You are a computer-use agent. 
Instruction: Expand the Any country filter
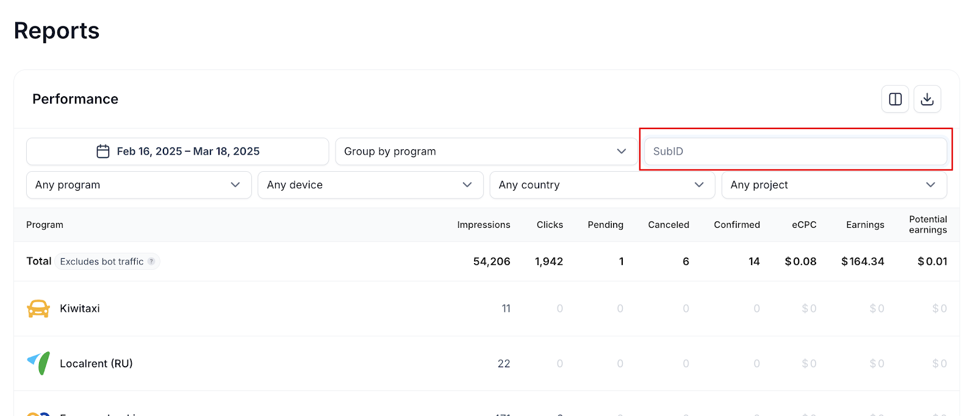pos(603,185)
